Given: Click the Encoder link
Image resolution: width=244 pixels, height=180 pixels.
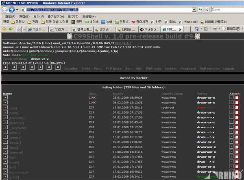Looking at the screenshot, I should pyautogui.click(x=71, y=68).
